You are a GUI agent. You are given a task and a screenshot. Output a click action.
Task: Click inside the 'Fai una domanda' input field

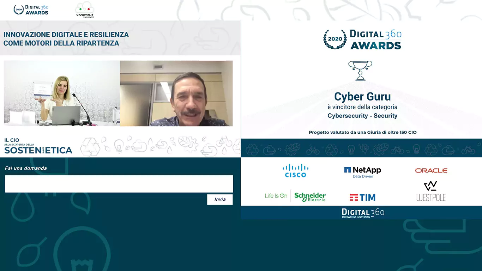coord(119,184)
